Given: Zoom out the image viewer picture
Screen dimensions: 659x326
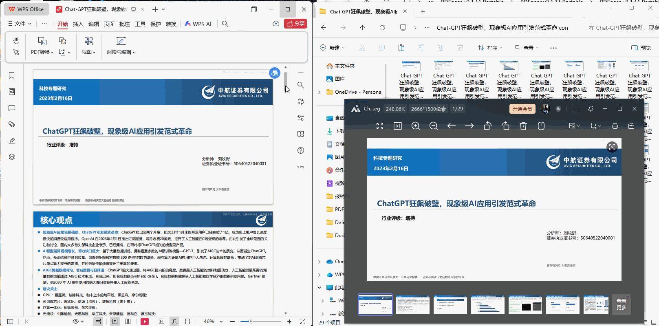Looking at the screenshot, I should (x=434, y=126).
